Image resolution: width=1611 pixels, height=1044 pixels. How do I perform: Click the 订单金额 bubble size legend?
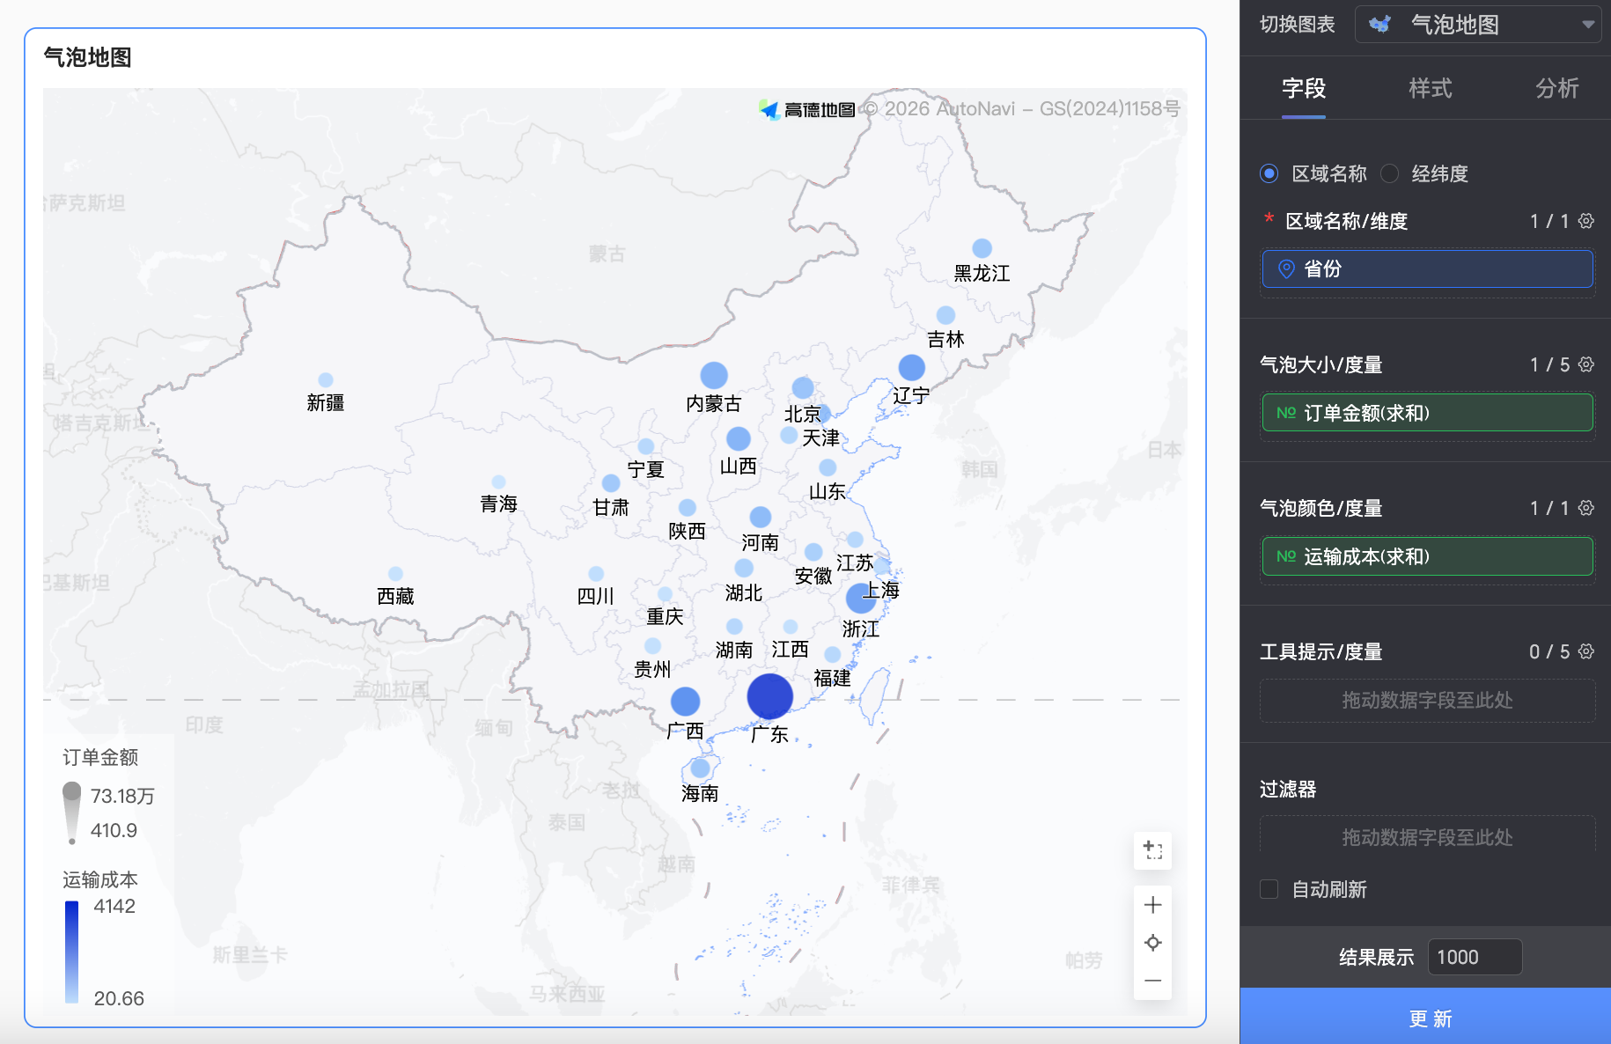(x=72, y=813)
